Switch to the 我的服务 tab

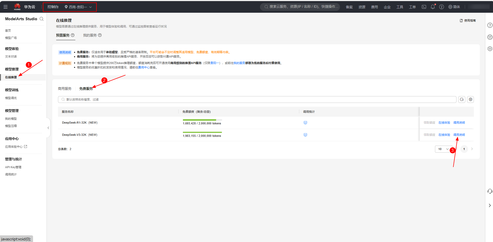pos(90,35)
